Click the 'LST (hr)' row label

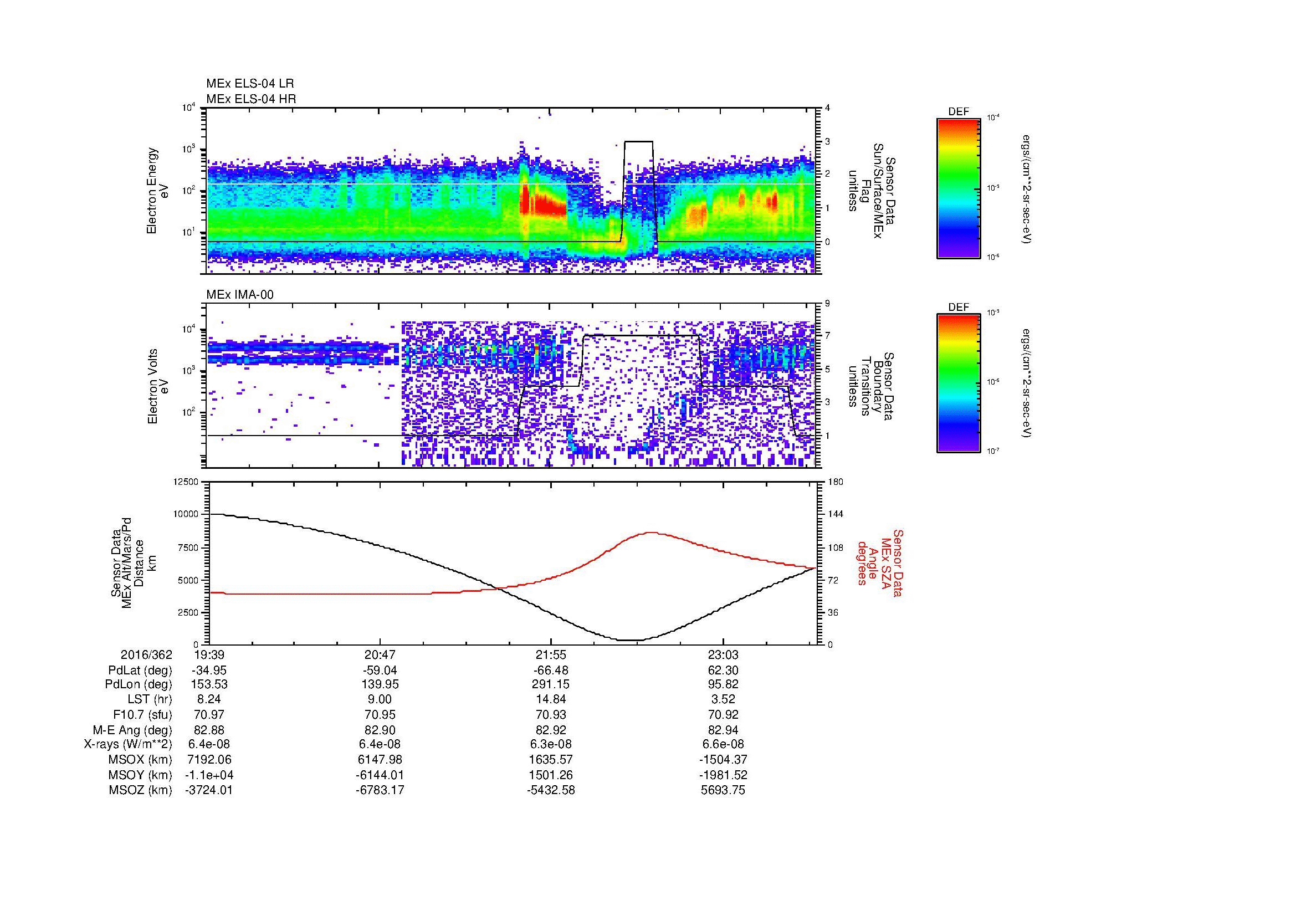click(150, 700)
